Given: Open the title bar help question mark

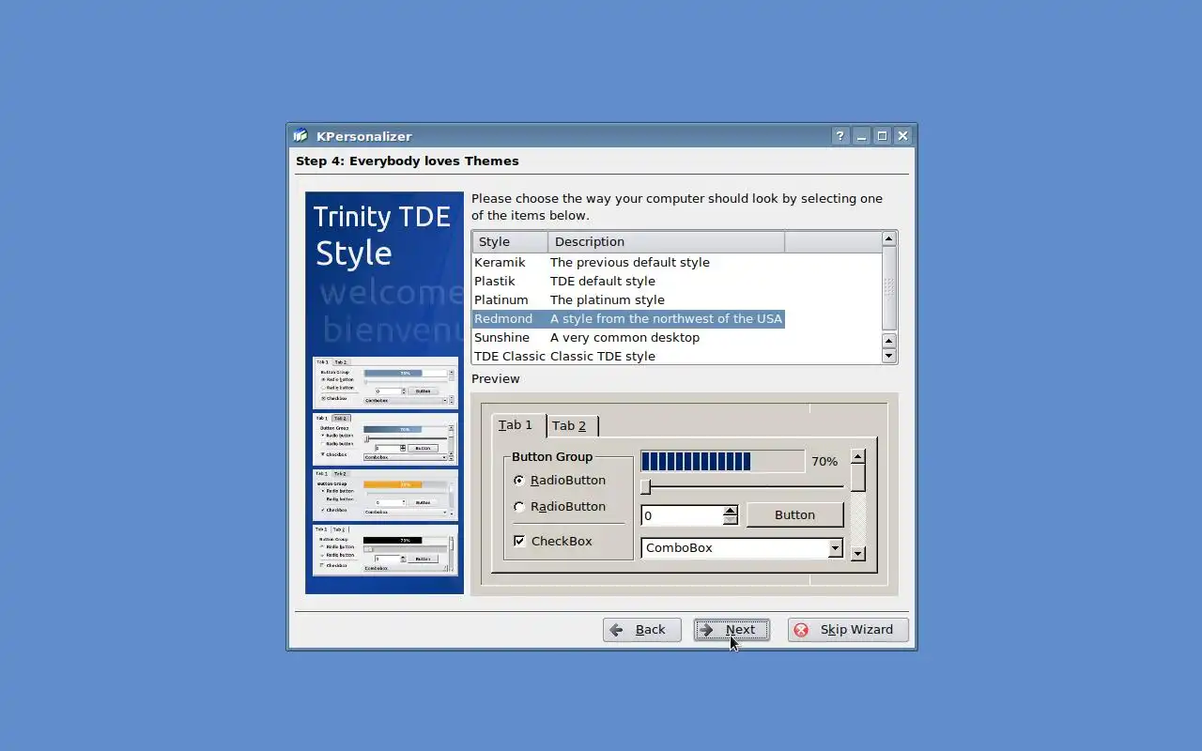Looking at the screenshot, I should 840,136.
